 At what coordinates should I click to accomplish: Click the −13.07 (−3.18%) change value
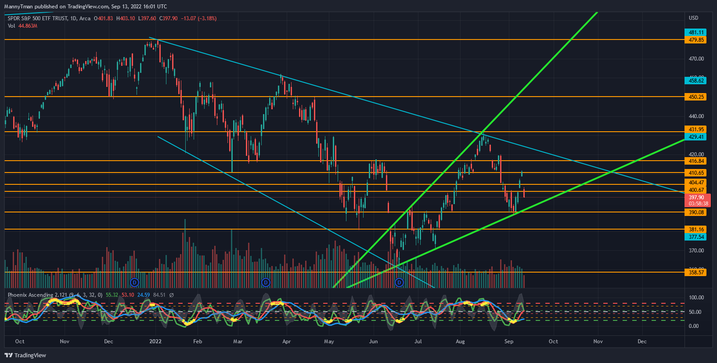pyautogui.click(x=198, y=18)
